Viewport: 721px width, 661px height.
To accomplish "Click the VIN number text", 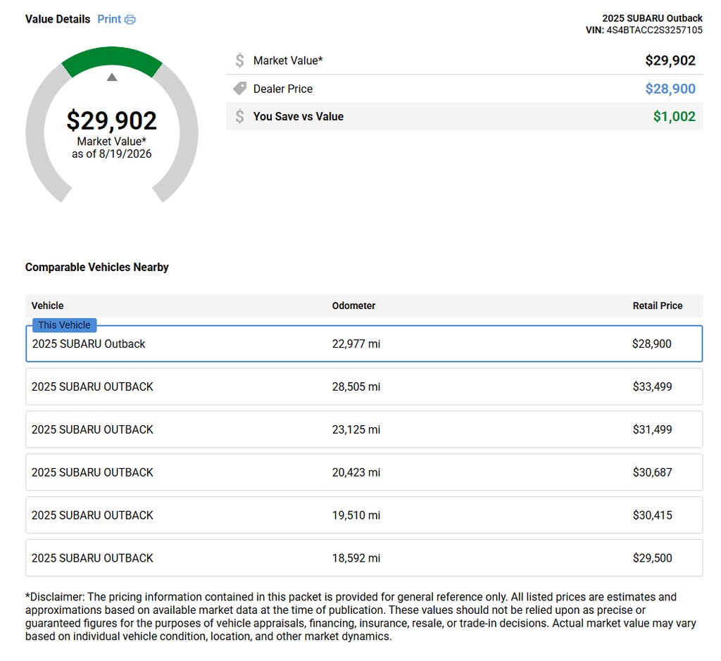I will 654,30.
